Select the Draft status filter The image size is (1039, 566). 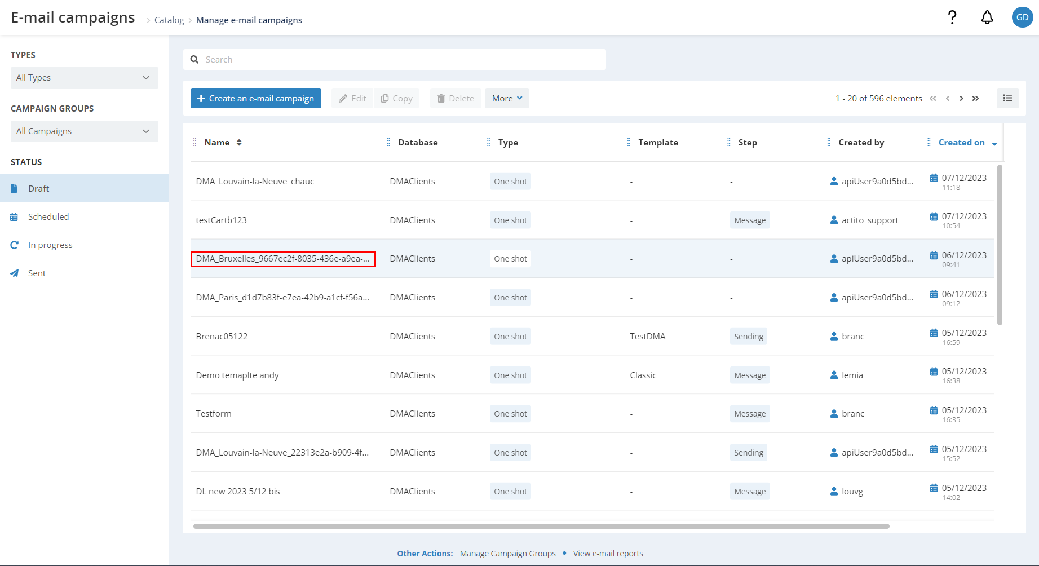[x=85, y=188]
